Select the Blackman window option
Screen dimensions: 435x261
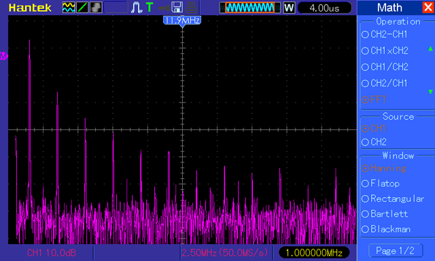tap(386, 229)
